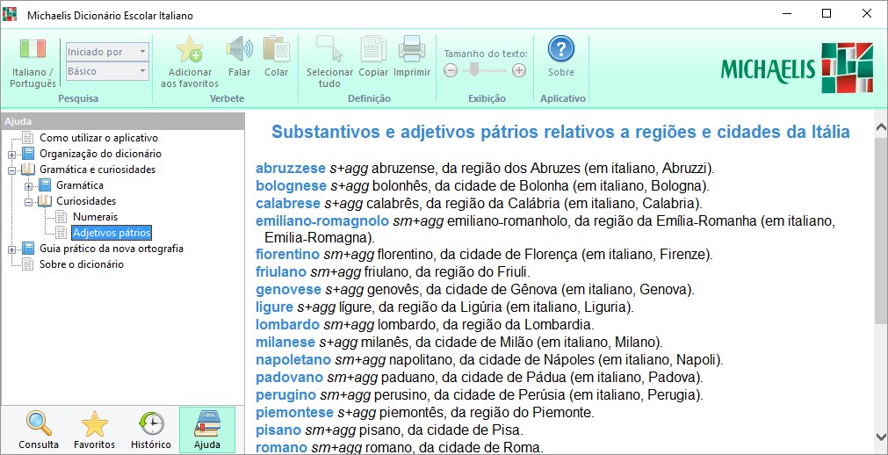The height and width of the screenshot is (455, 888).
Task: Increase text size with plus button
Action: pos(519,71)
